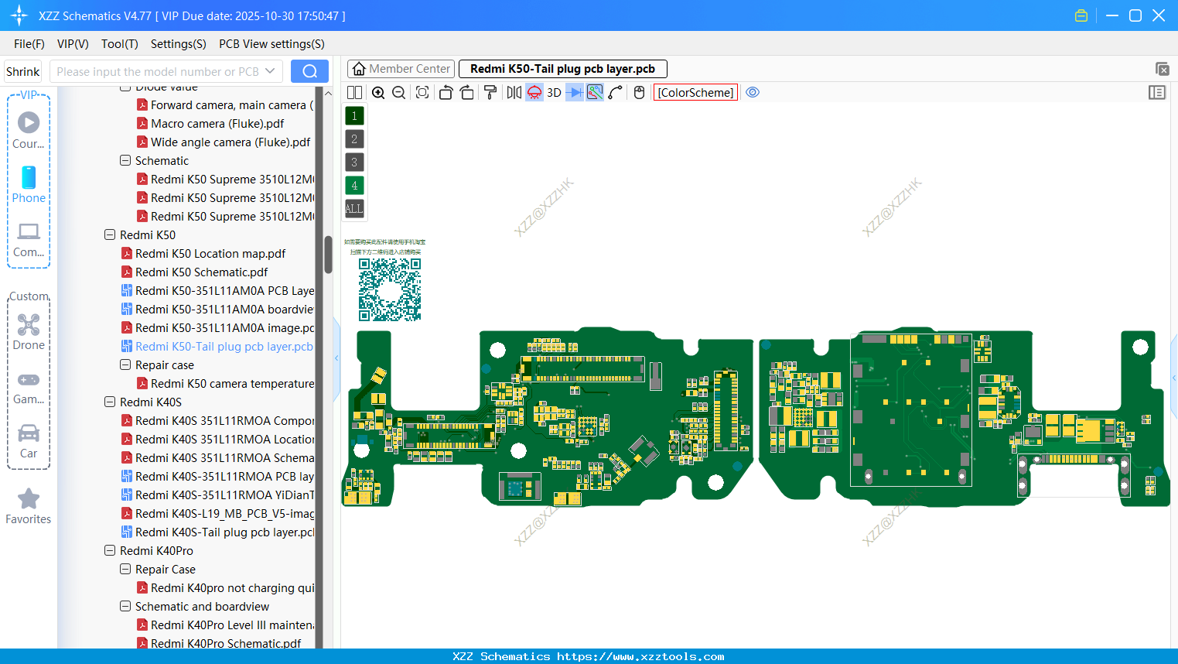Open the model number dropdown arrow
The height and width of the screenshot is (664, 1178).
point(270,71)
